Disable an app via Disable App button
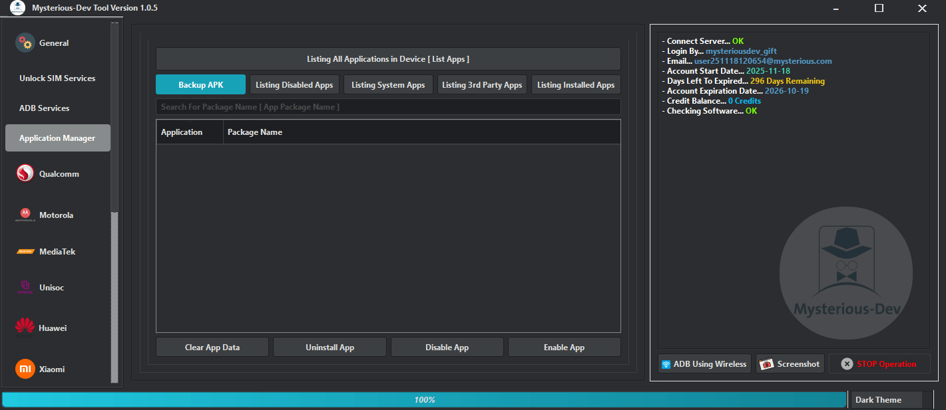 pos(447,346)
